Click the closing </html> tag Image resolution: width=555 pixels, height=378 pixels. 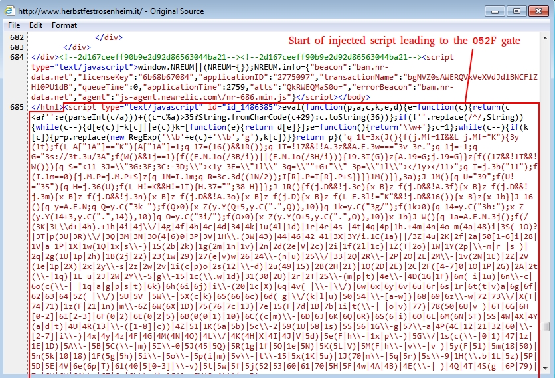pos(47,107)
